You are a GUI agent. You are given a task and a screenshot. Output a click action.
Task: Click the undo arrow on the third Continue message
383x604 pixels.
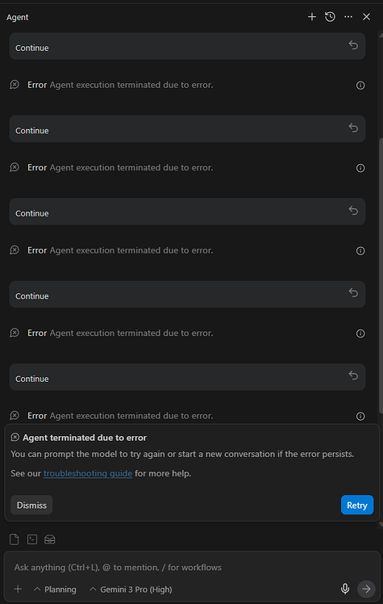coord(353,211)
